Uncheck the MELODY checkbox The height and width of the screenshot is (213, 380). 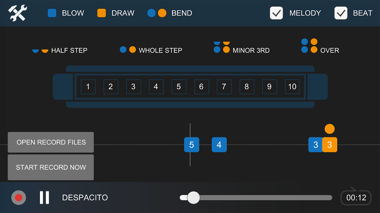click(276, 13)
